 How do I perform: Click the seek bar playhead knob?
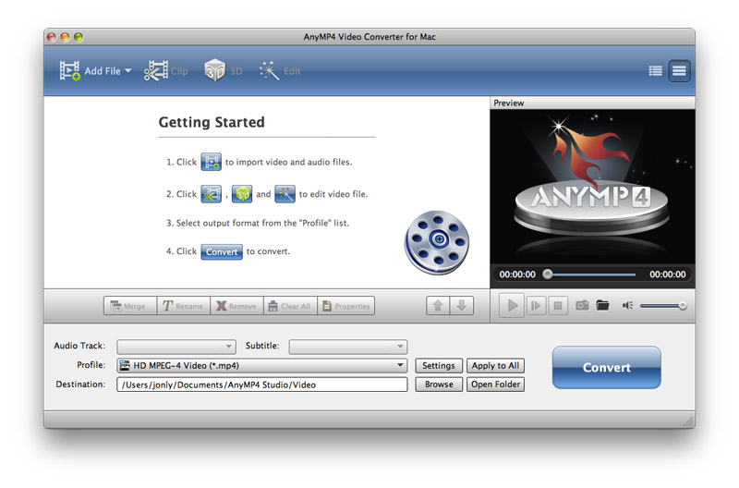(547, 274)
